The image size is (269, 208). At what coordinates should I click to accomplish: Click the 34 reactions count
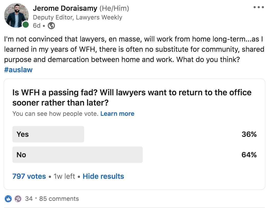[x=29, y=199]
